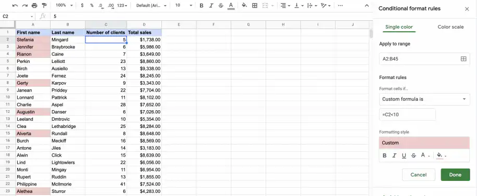Viewport: 477px width, 196px height.
Task: Toggle italic in formatting style
Action: point(394,155)
